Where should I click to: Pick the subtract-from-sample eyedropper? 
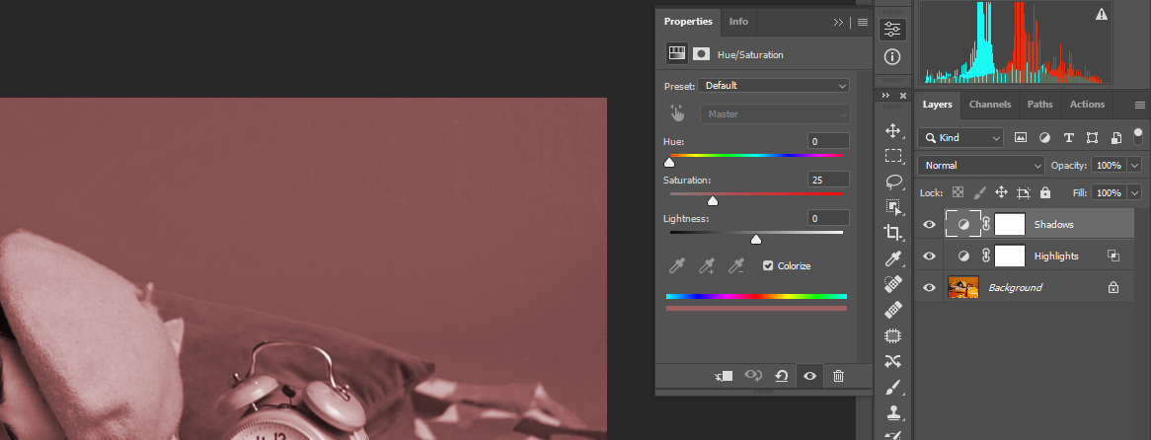(736, 265)
